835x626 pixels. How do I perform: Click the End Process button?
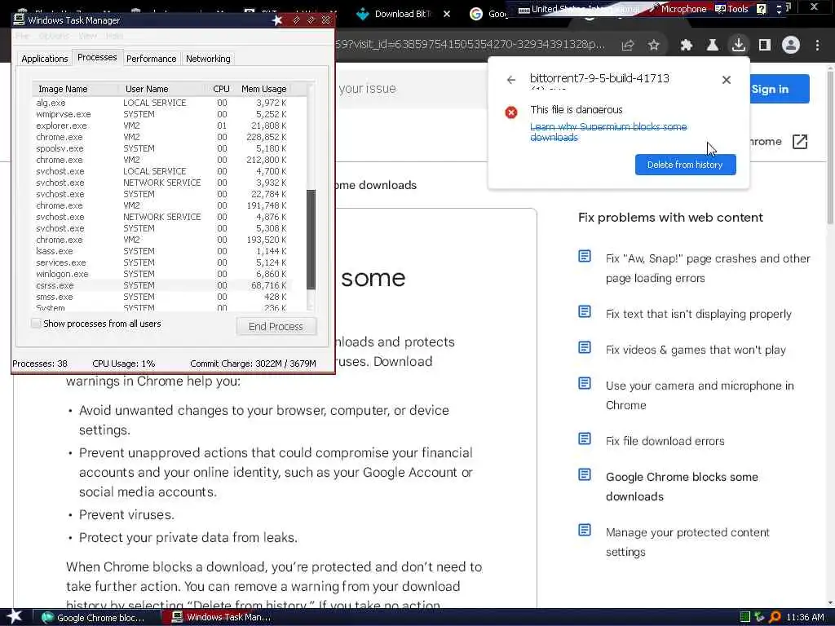[x=276, y=326]
